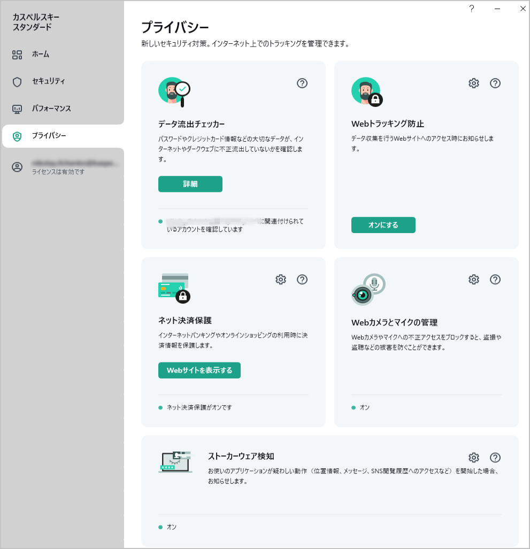Open help for Webカメラとマイクの管理 card
Image resolution: width=530 pixels, height=549 pixels.
click(x=495, y=280)
